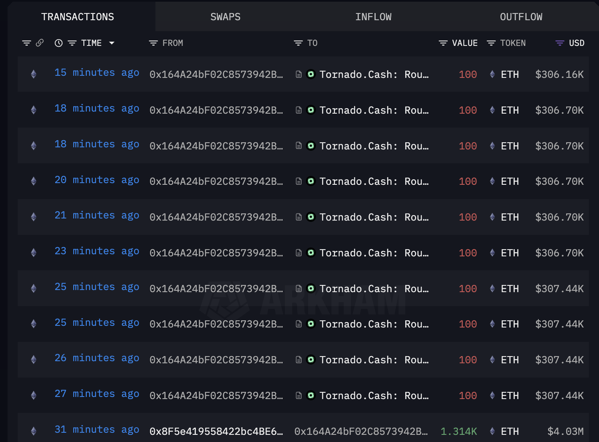Click the Ethereum chain icon in the 31 minutes ago row
Screen dimensions: 599x442
(34, 431)
